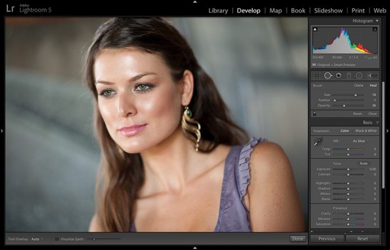Enable the Visualize Spots checkbox
Image resolution: width=390 pixels, height=250 pixels.
click(x=57, y=239)
